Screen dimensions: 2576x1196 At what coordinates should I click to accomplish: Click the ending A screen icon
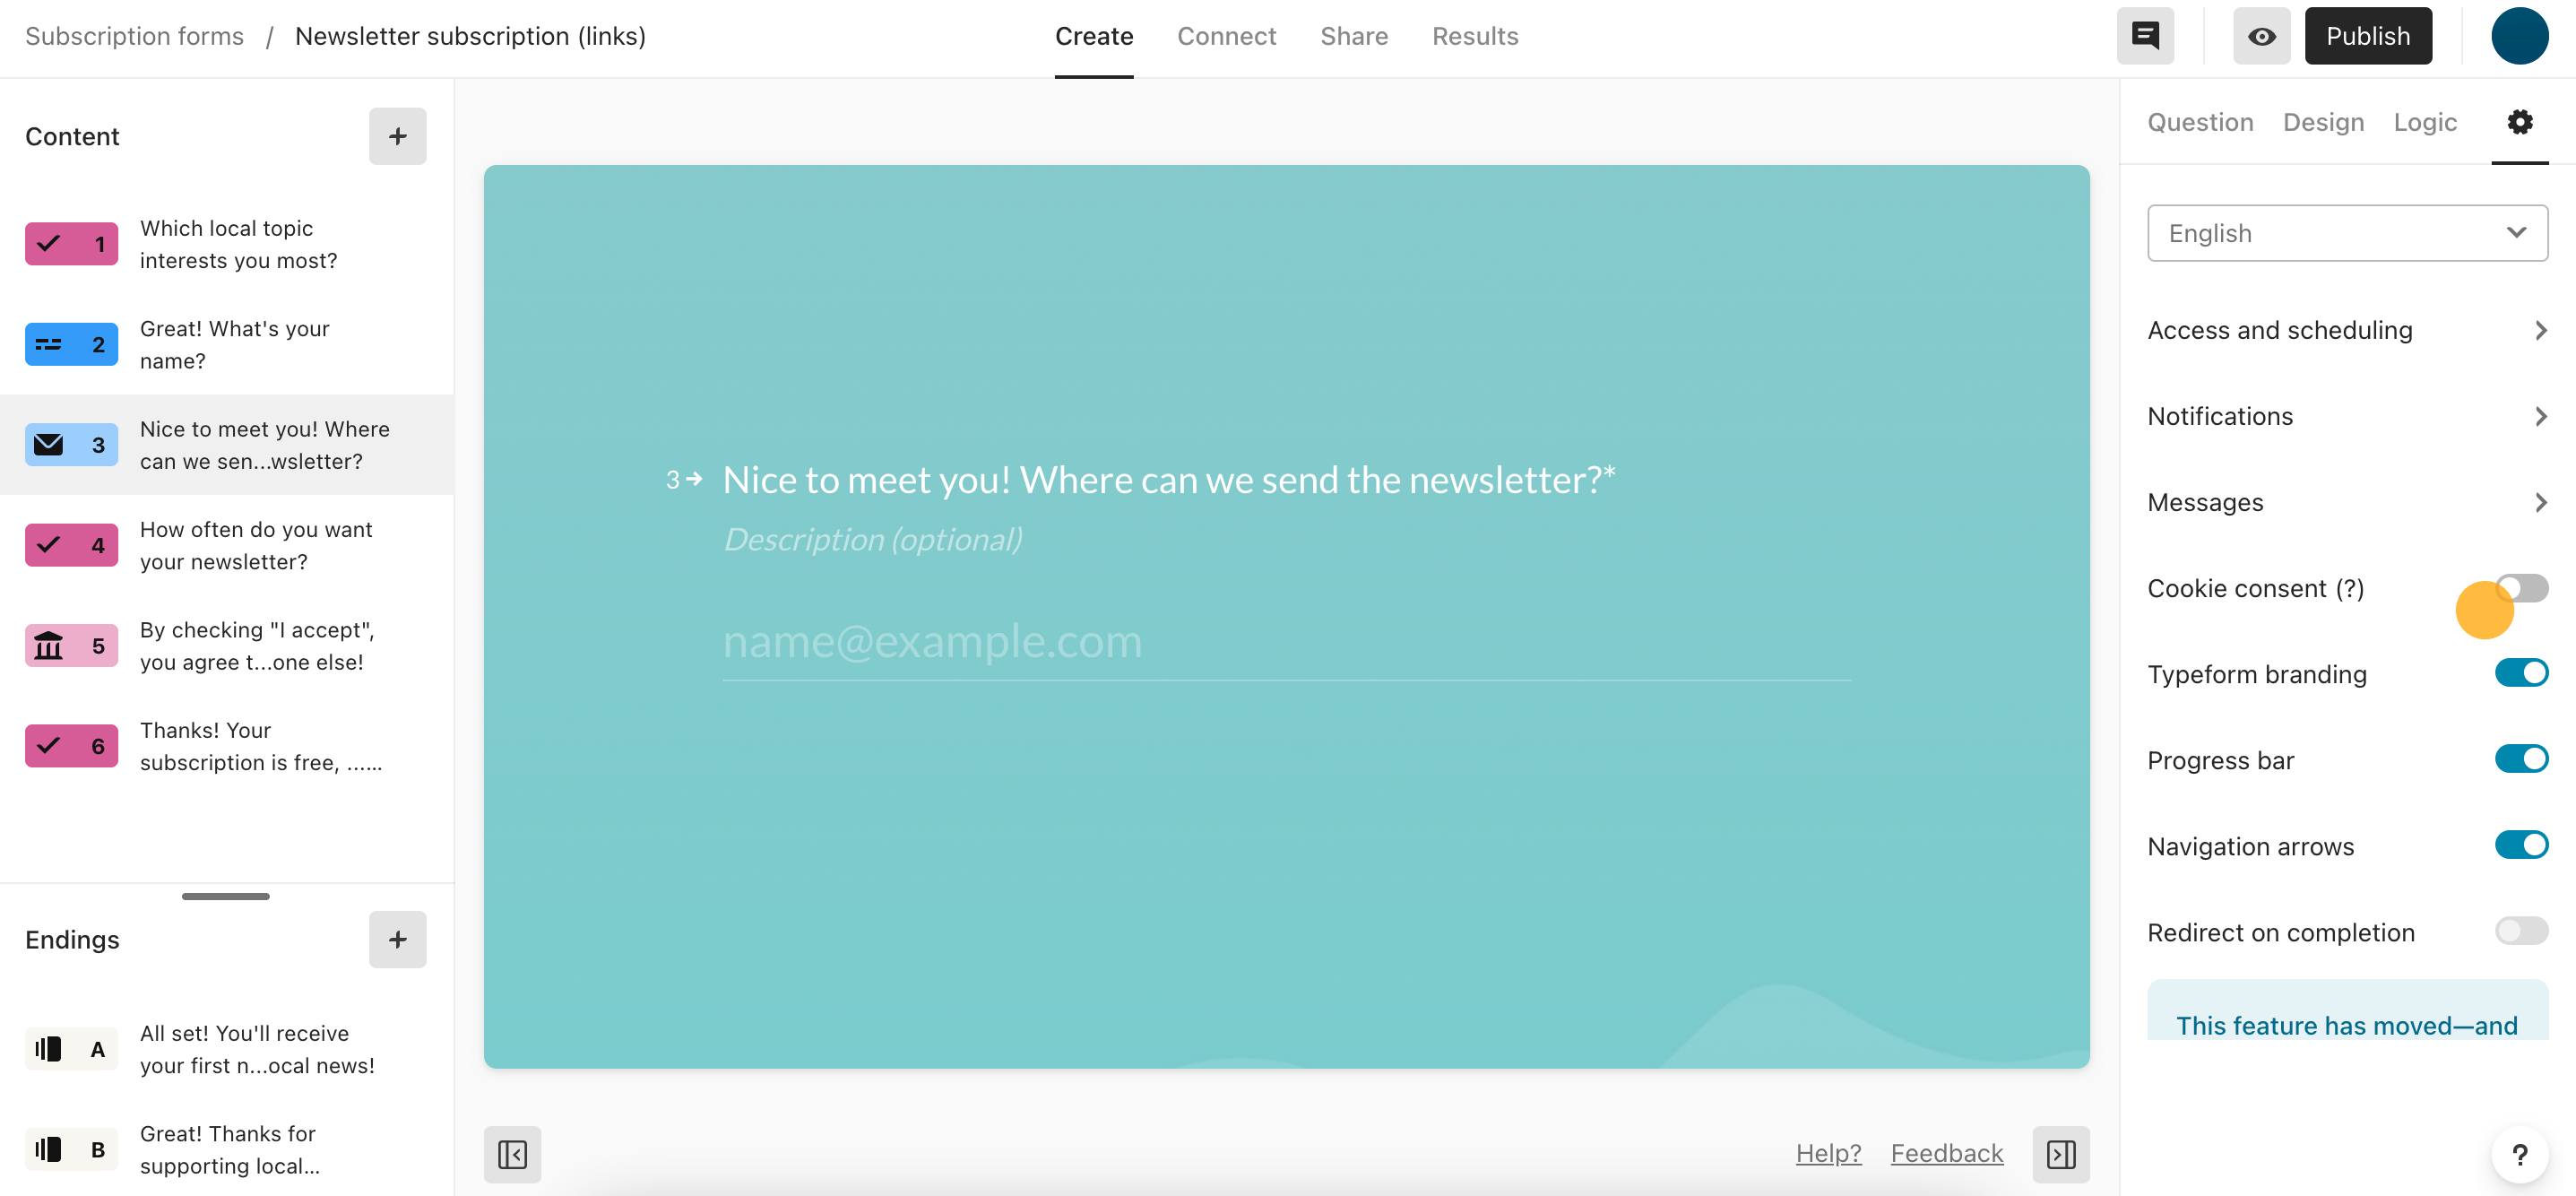tap(71, 1049)
